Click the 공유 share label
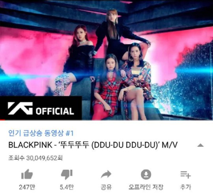 (106, 187)
